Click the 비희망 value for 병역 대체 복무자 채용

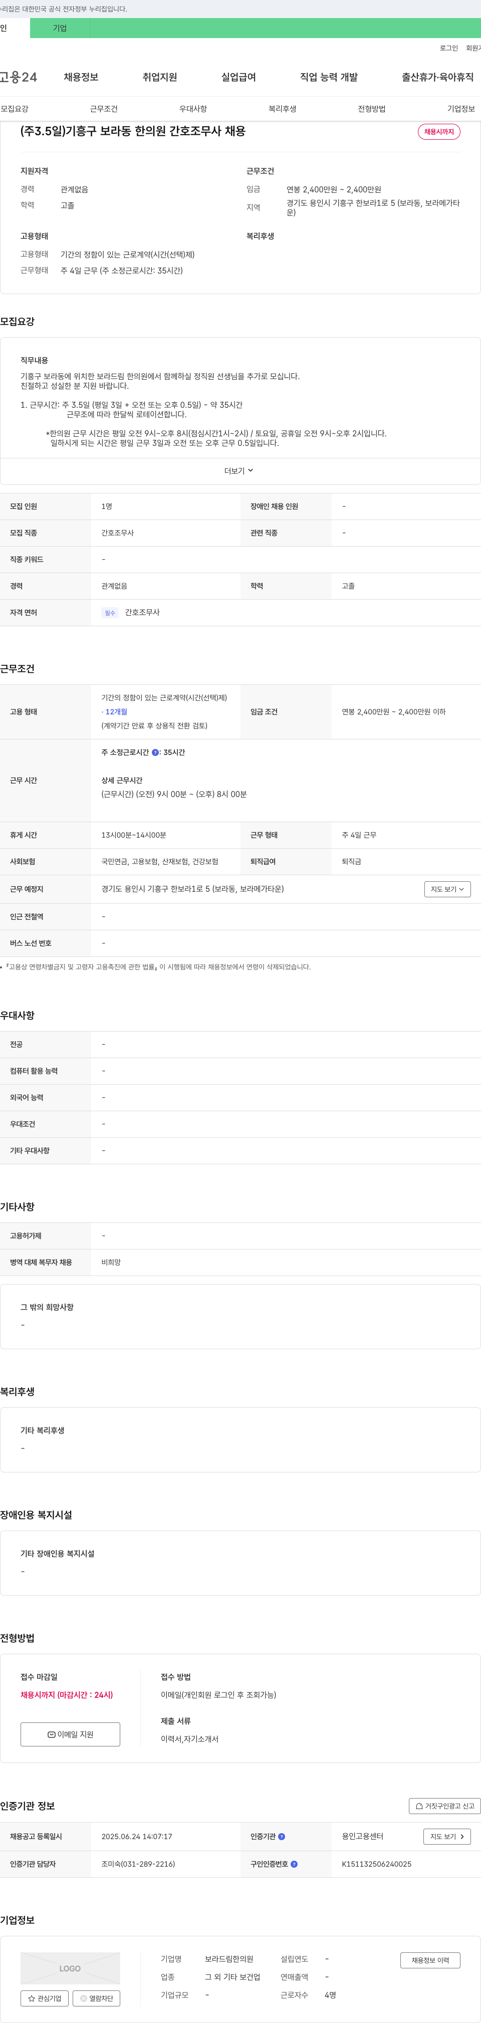[x=111, y=1262]
